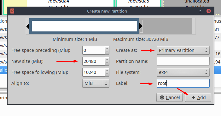Increase Free space preceding with up arrow
Screen dimensions: 221x116
coord(107,48)
